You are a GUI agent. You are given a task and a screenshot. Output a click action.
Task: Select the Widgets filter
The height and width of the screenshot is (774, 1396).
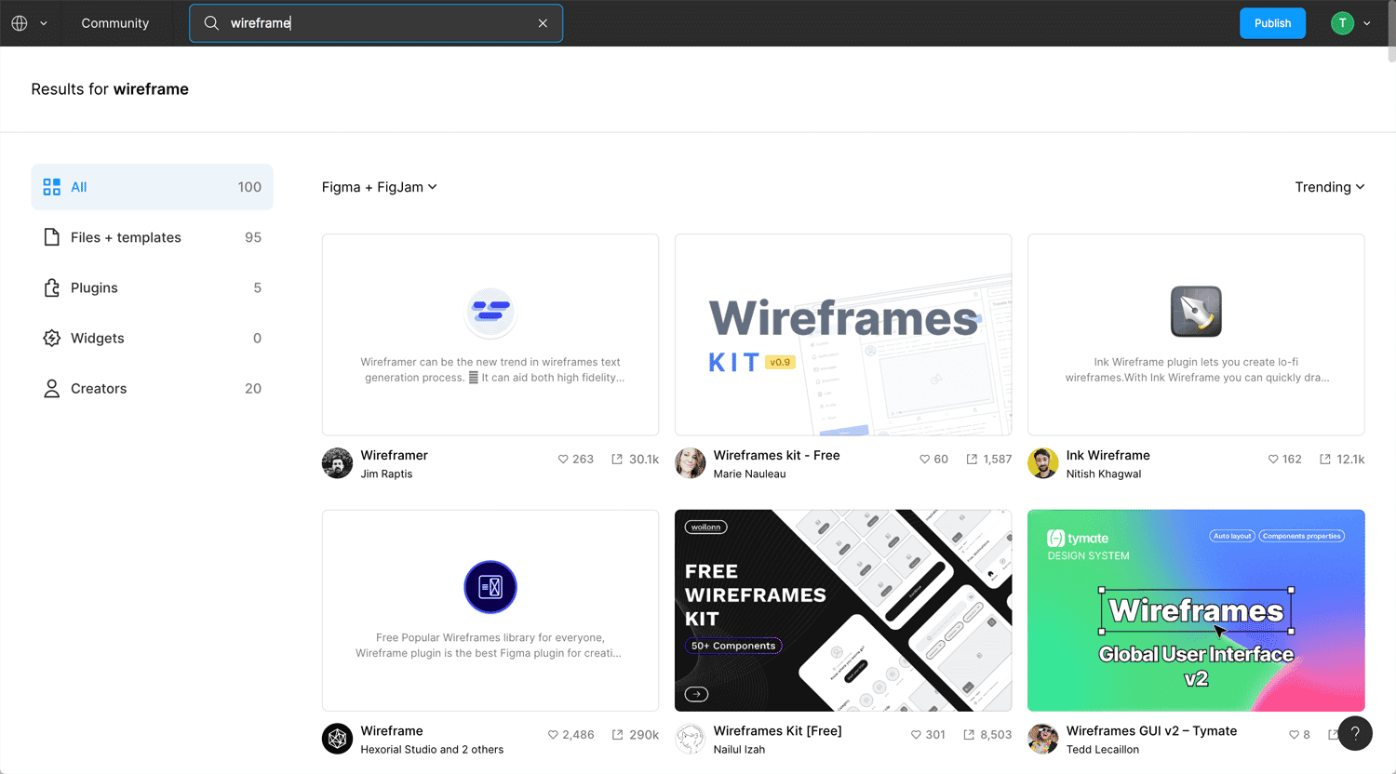(x=152, y=338)
